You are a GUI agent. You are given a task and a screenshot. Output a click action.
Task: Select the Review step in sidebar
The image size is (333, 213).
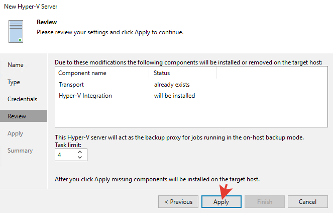tap(17, 116)
